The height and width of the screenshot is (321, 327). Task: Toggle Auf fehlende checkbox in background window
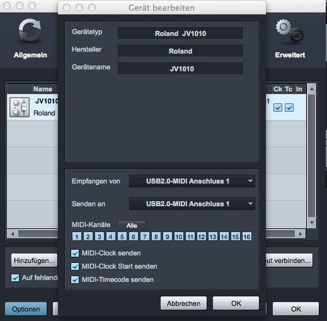15,277
